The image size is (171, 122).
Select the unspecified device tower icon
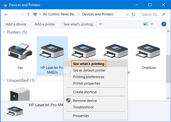coord(20,94)
